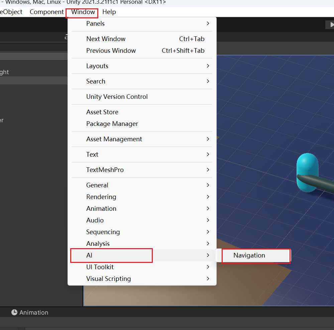Click the Animation tab clock icon
Screen dimensions: 334x330
click(x=14, y=312)
